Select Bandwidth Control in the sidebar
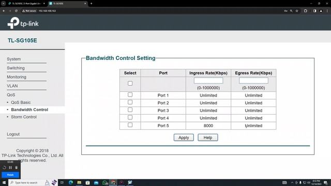331x186 pixels. (29, 110)
